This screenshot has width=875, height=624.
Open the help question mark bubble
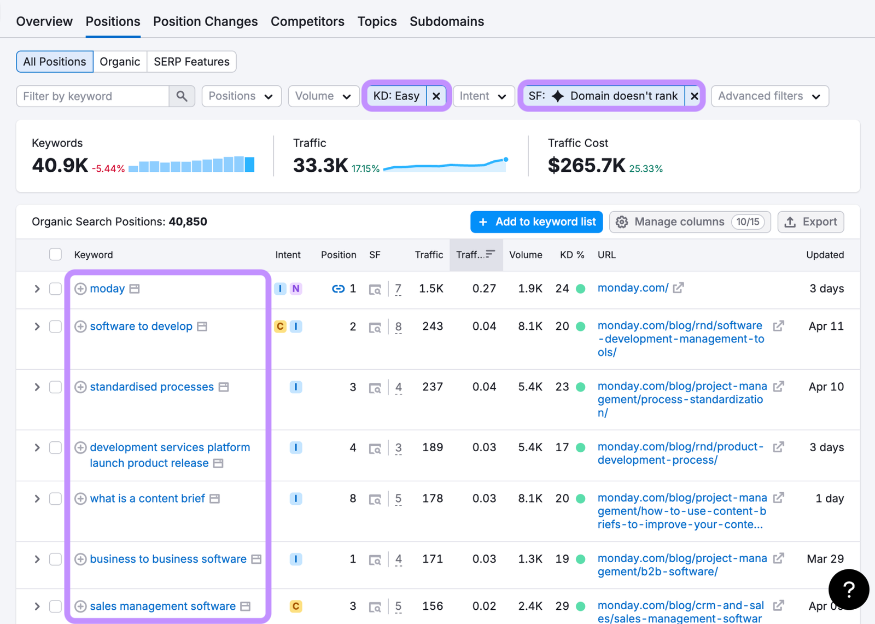[x=849, y=590]
